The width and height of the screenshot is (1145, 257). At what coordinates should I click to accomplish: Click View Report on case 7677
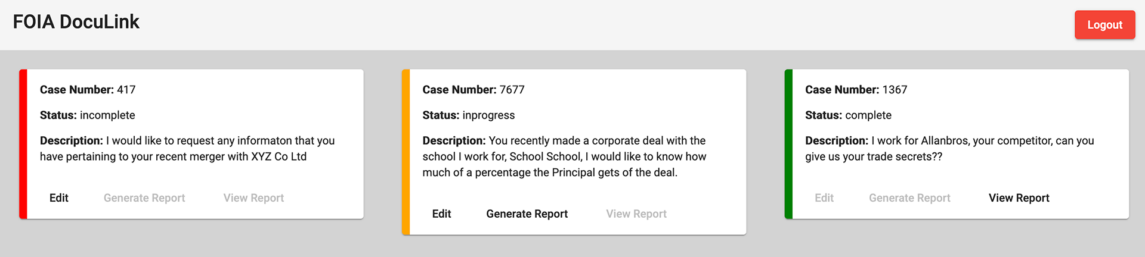pyautogui.click(x=636, y=214)
